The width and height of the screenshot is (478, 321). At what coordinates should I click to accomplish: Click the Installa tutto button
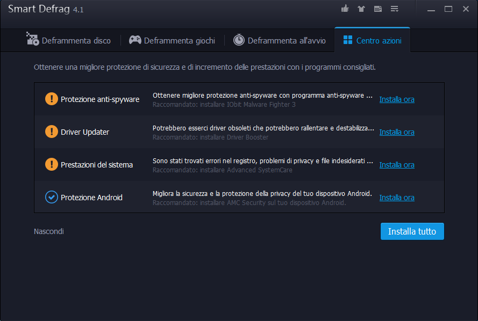point(412,231)
